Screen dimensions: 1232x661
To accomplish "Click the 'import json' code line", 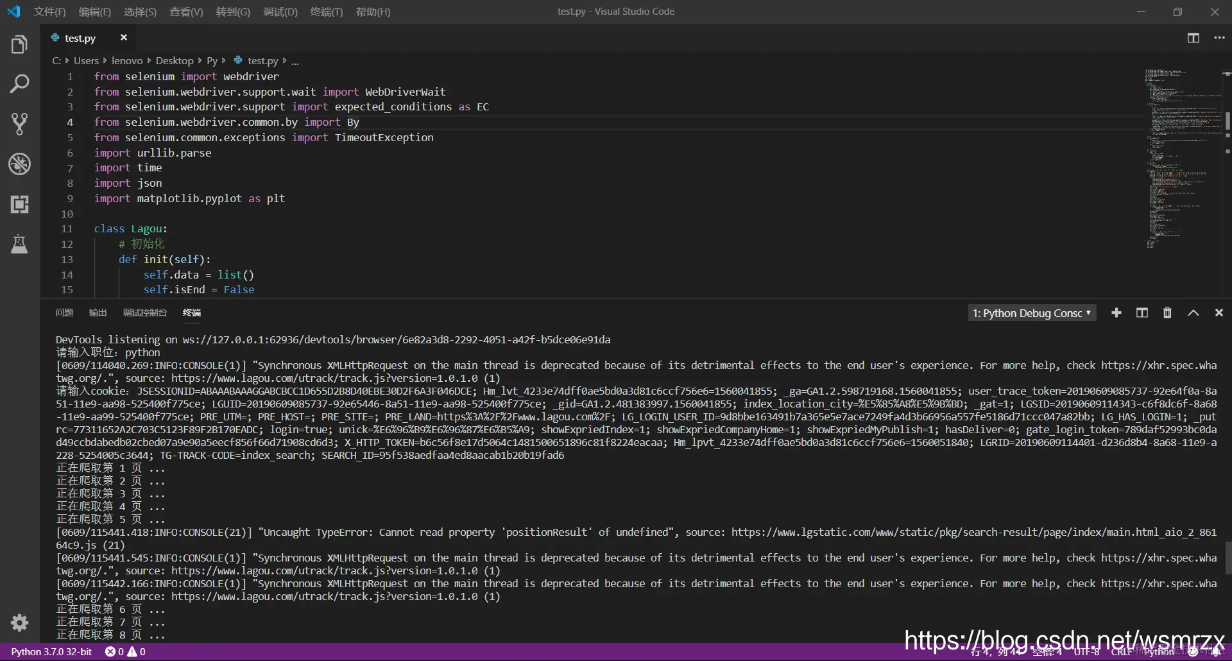I will tap(128, 183).
